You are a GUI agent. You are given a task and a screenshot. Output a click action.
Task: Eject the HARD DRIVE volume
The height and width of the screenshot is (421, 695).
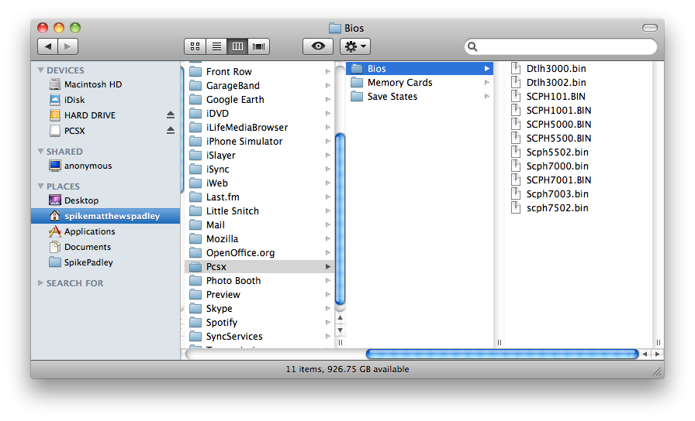point(171,115)
